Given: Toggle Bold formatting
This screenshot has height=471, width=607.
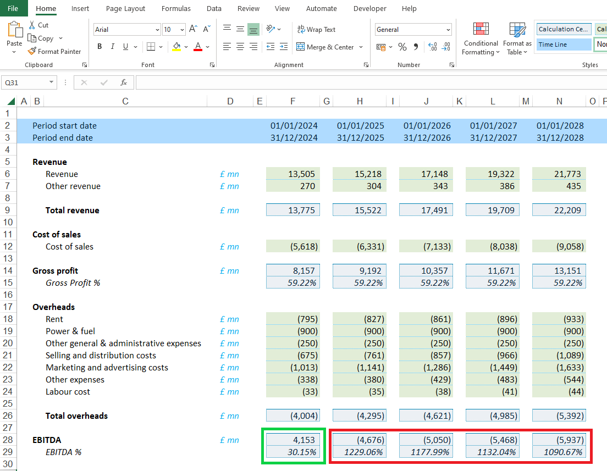Looking at the screenshot, I should (100, 47).
